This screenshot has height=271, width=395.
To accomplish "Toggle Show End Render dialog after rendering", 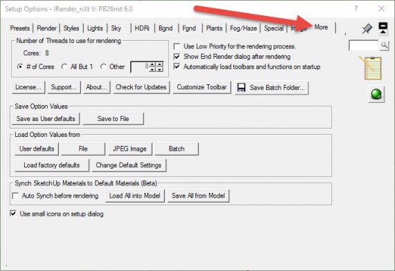I will click(x=177, y=57).
